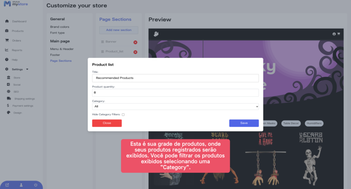Click the Help question mark icon
This screenshot has height=189, width=351.
(x=7, y=60)
